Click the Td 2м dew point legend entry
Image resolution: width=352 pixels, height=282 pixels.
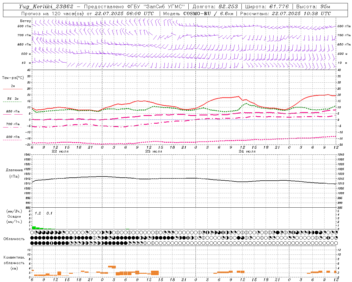[13, 99]
